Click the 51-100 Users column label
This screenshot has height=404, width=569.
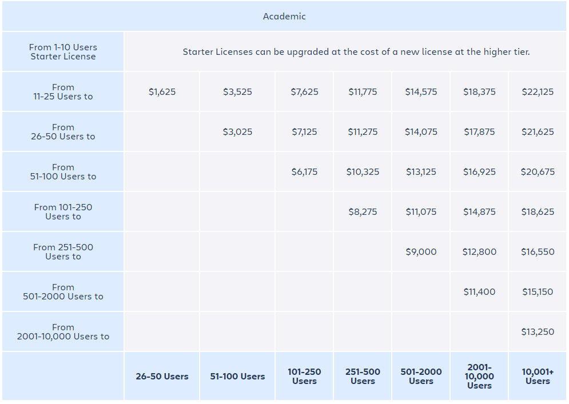click(237, 377)
